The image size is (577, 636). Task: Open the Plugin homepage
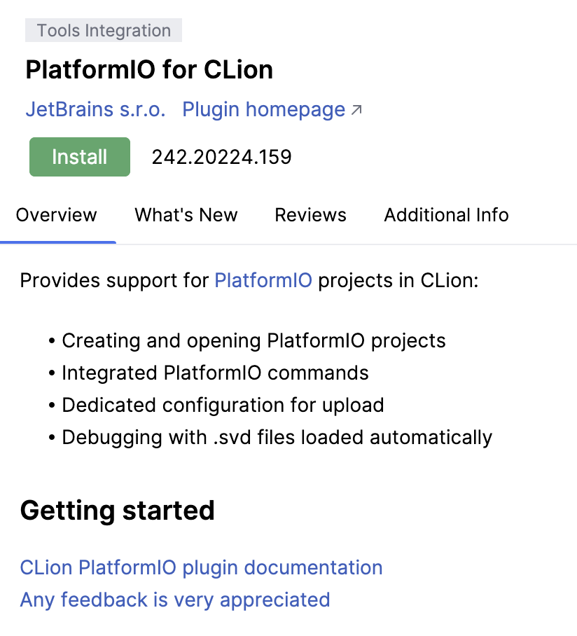263,110
